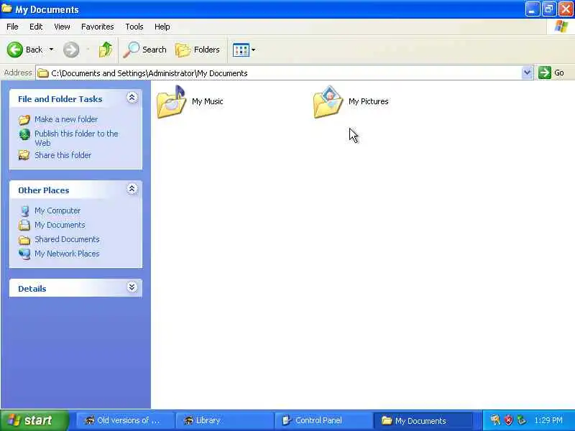The width and height of the screenshot is (575, 431).
Task: Click Make a new folder link
Action: [66, 119]
